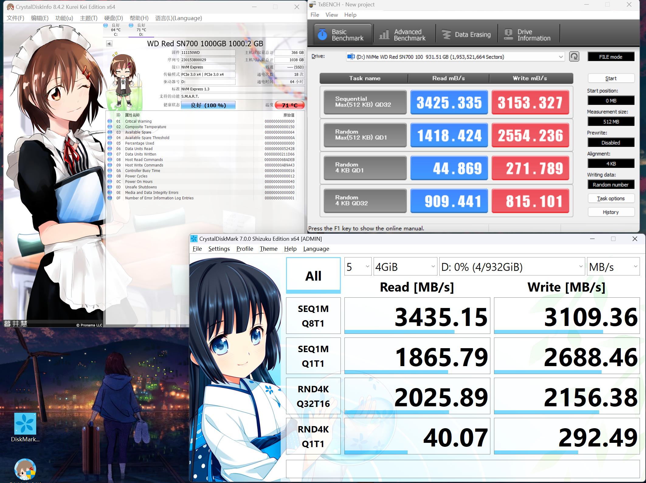Viewport: 646px width, 483px height.
Task: Open the Basic Benchmark tab
Action: [x=343, y=35]
